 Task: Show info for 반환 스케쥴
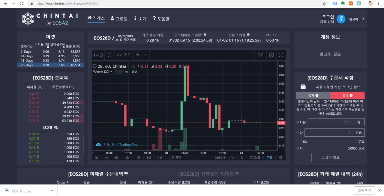pyautogui.click(x=248, y=35)
